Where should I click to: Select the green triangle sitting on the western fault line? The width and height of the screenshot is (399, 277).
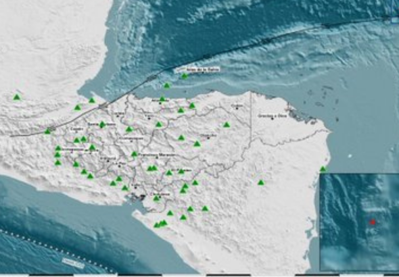click(x=47, y=131)
